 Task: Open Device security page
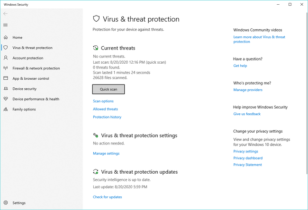pos(25,89)
